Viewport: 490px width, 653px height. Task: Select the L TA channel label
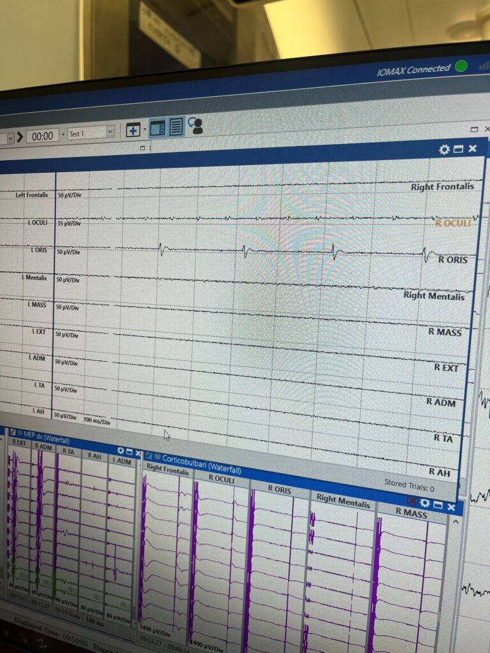39,385
